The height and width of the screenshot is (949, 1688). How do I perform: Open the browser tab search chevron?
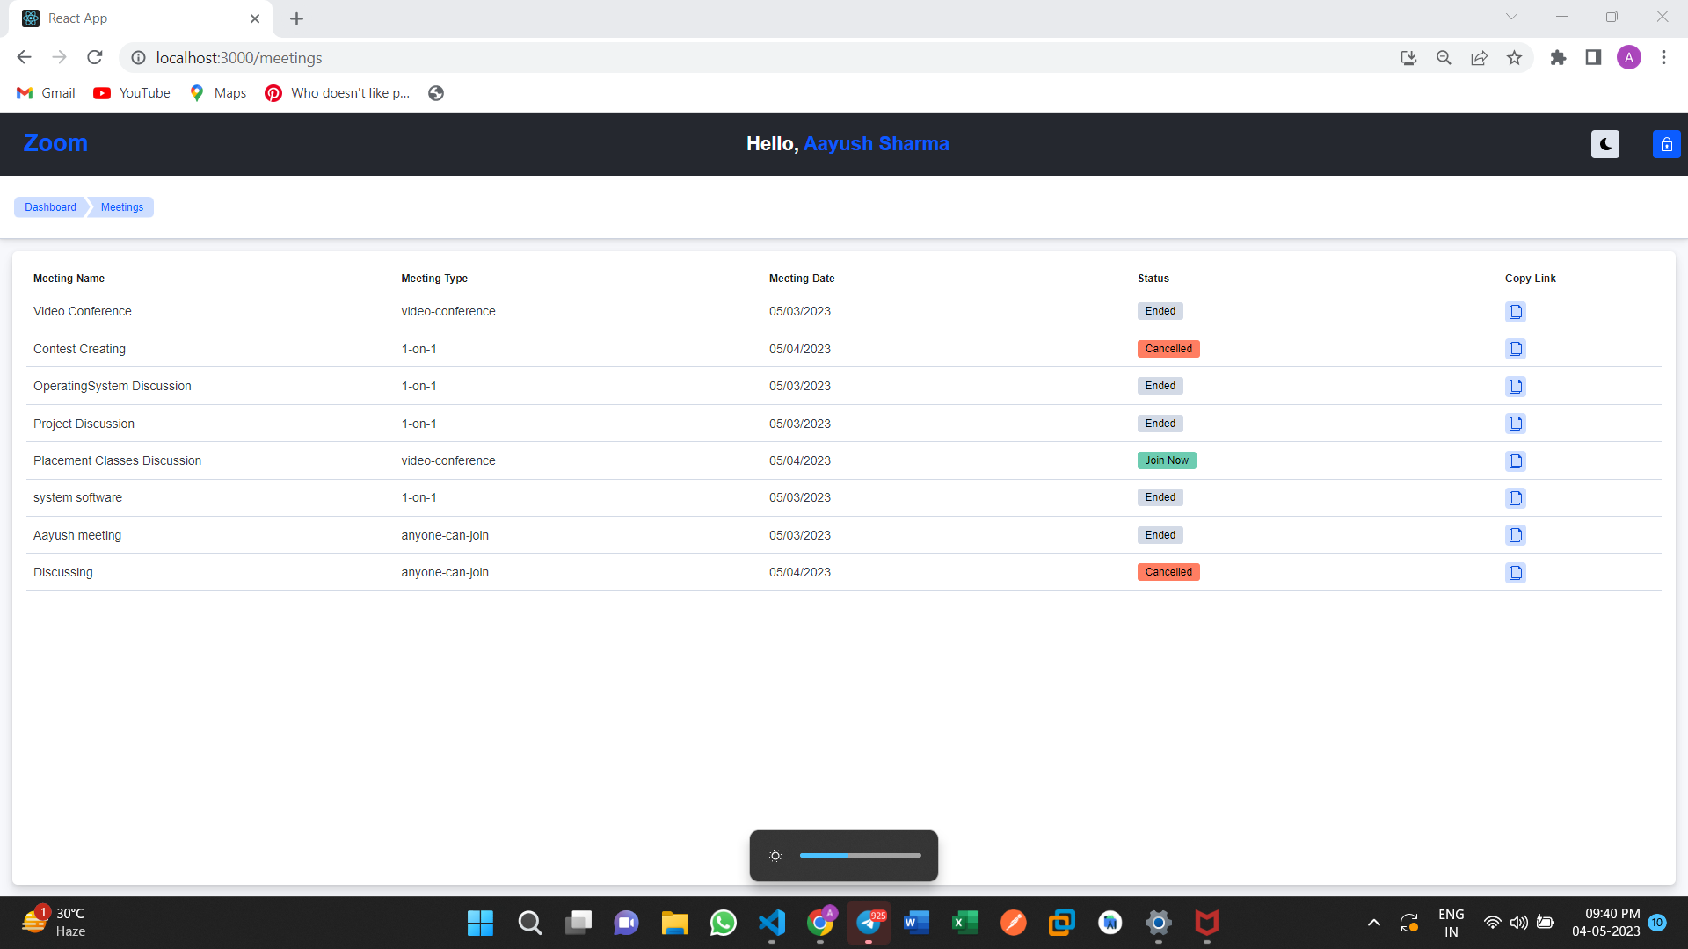1512,16
